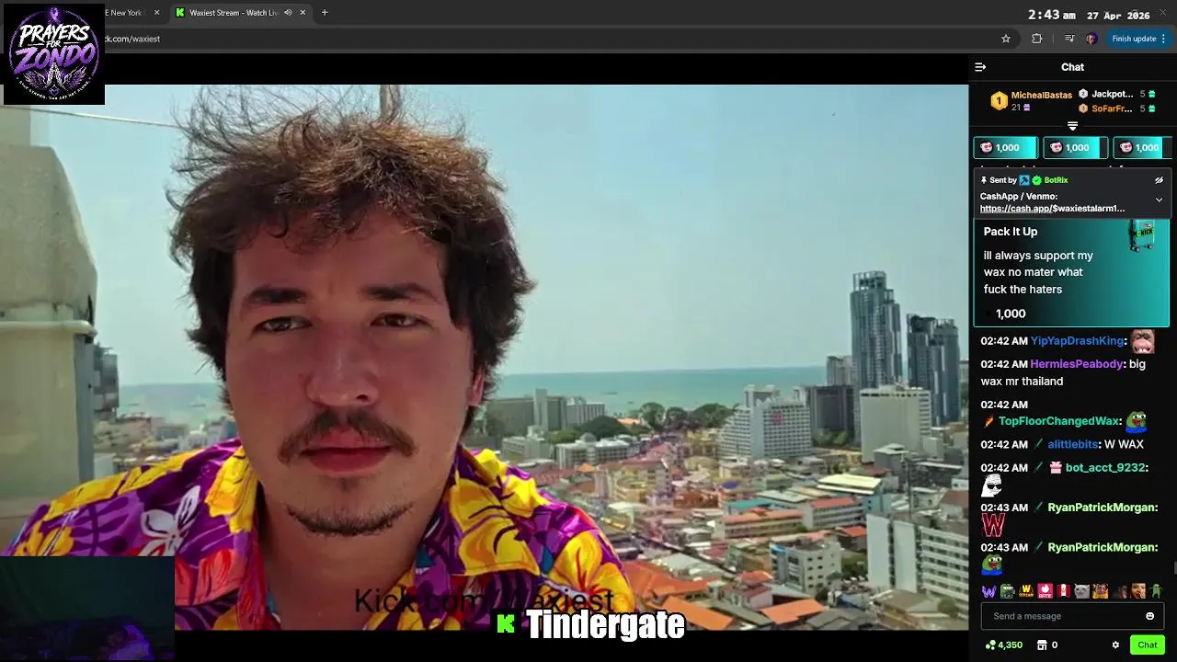Open MichealBastas top gifter profile

[1041, 96]
